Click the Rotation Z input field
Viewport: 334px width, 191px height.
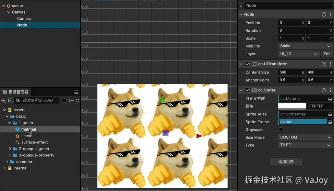[x=305, y=30]
